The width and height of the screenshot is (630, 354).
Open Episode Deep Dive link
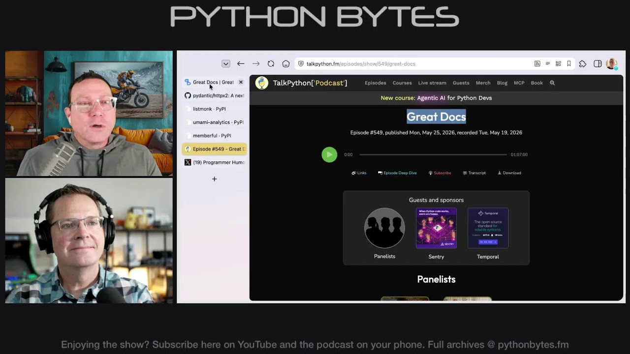tap(397, 173)
